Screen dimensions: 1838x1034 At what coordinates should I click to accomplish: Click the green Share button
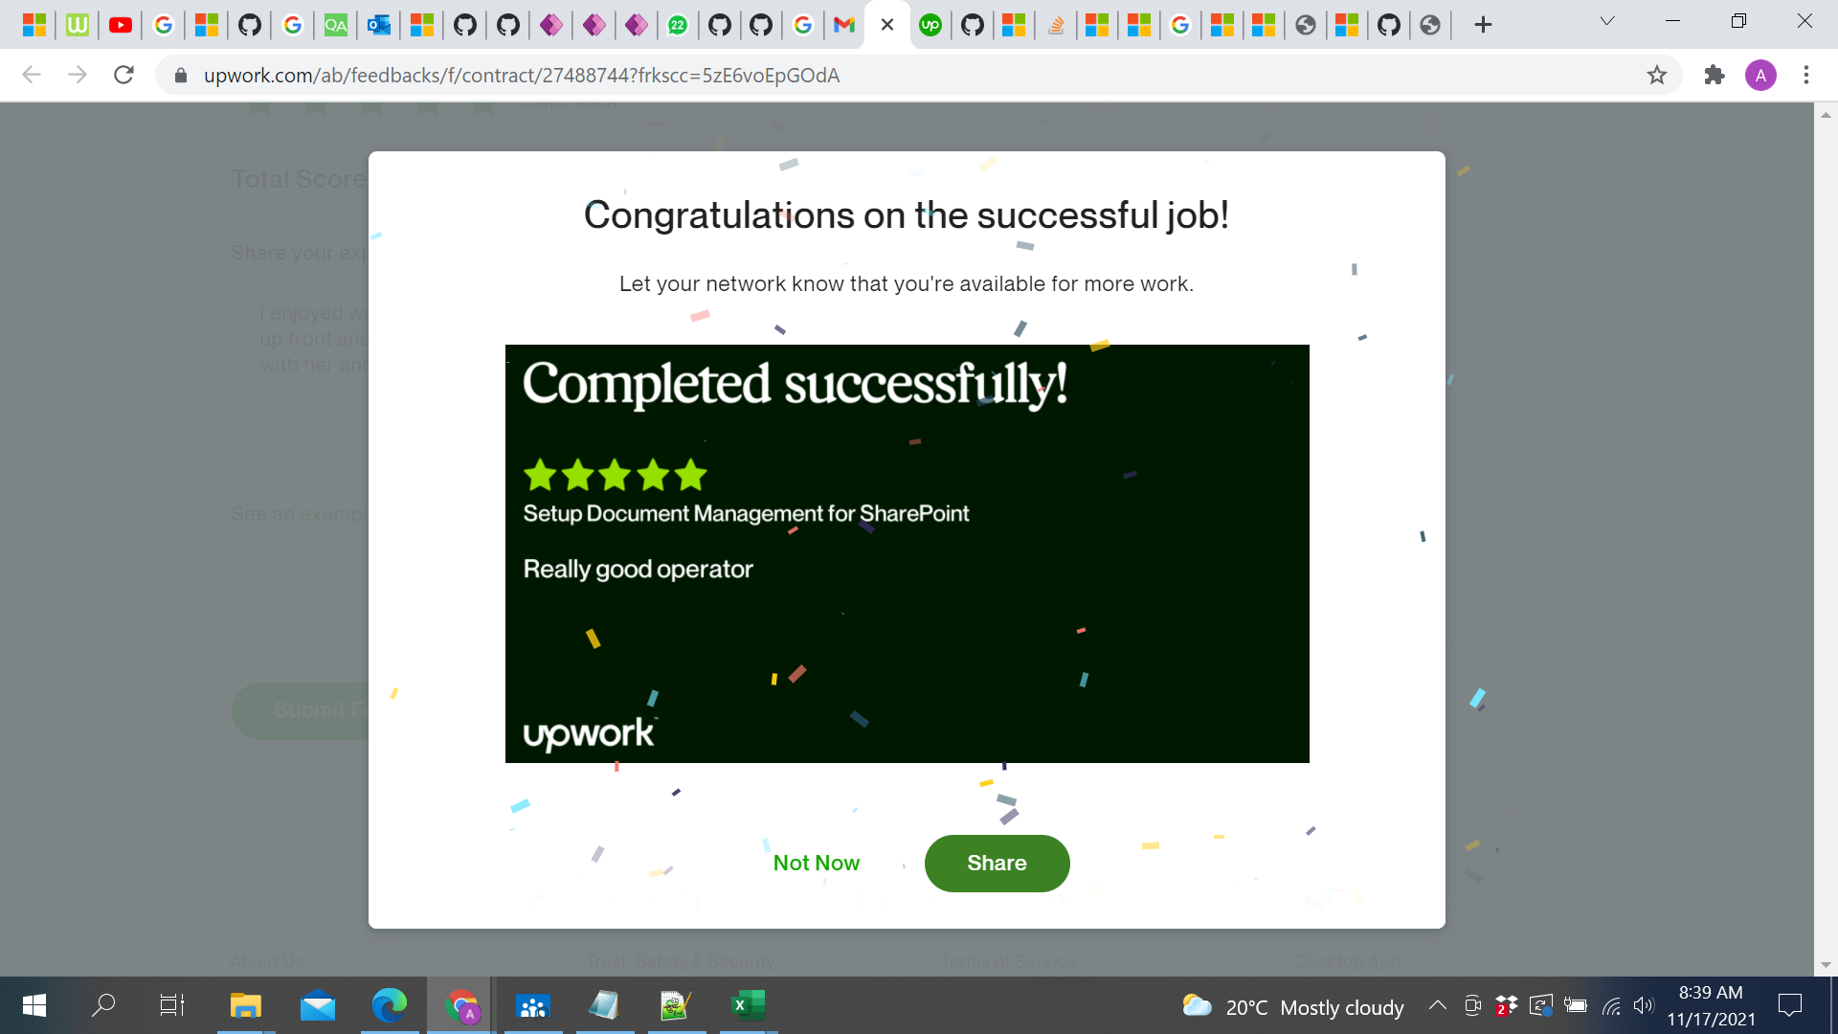click(997, 863)
